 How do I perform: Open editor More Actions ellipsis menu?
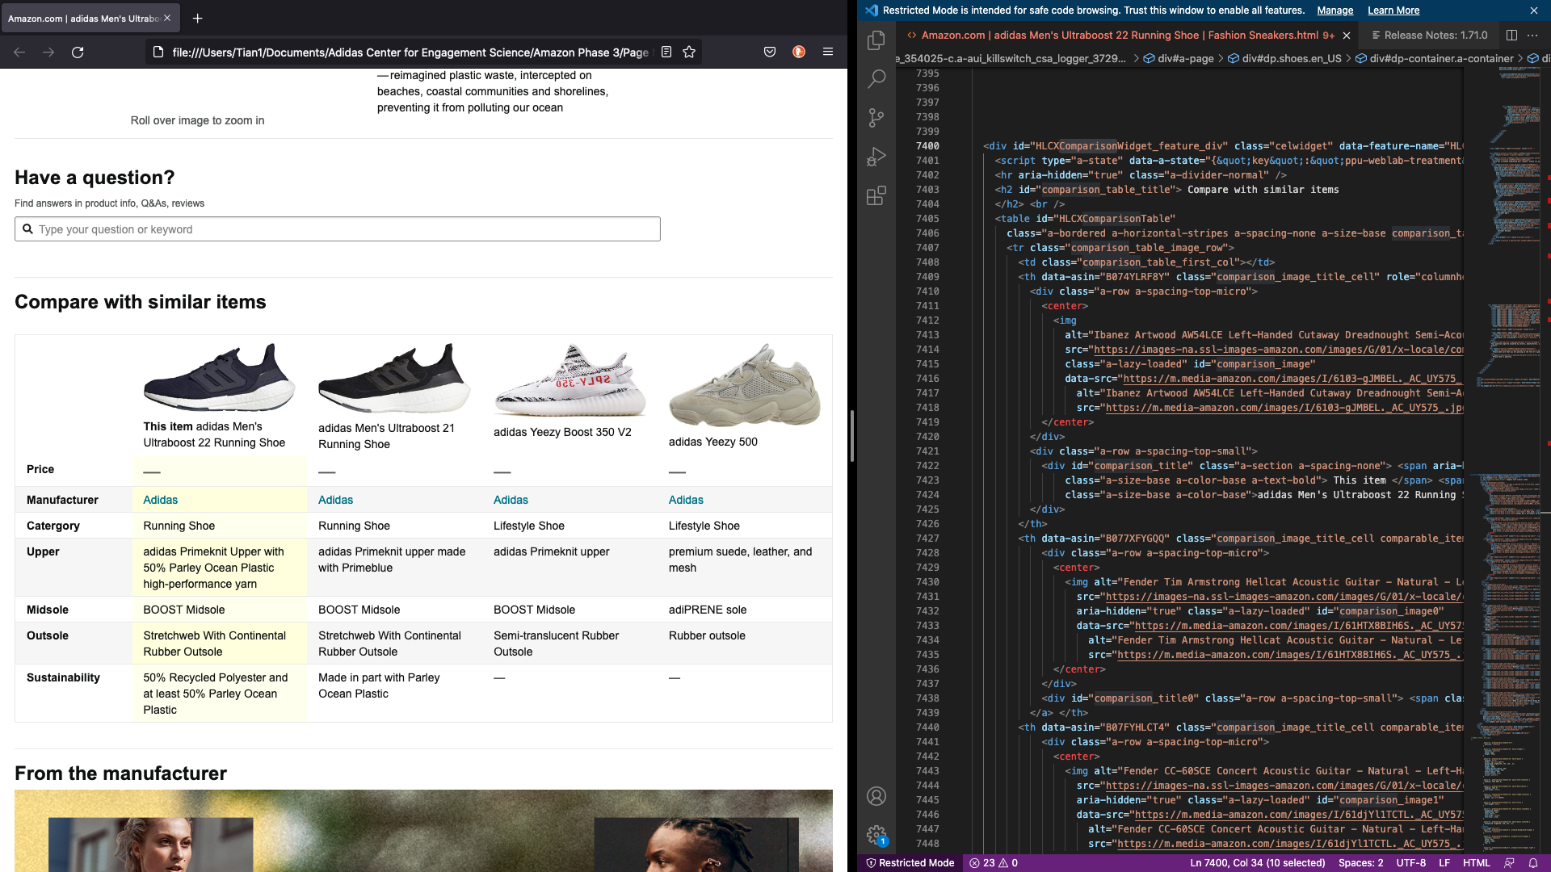click(1532, 35)
